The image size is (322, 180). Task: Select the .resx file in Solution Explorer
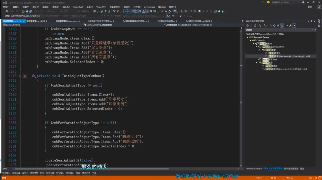(270, 60)
